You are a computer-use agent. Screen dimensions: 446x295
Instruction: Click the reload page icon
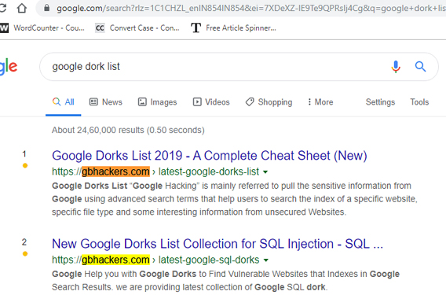coord(2,8)
